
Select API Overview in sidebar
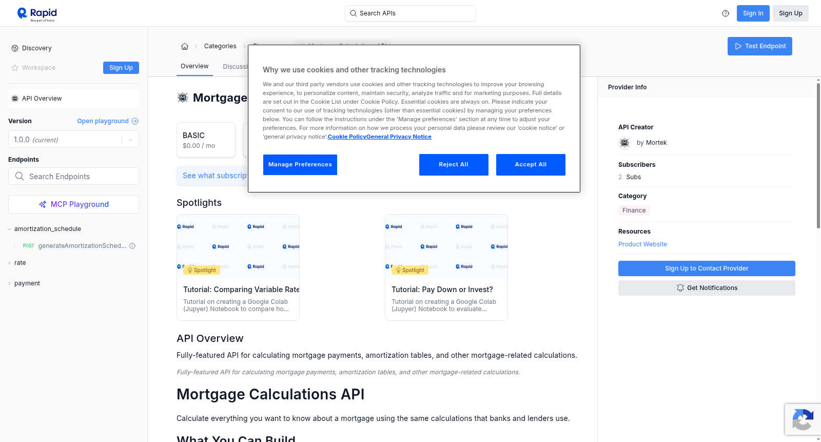pos(73,99)
